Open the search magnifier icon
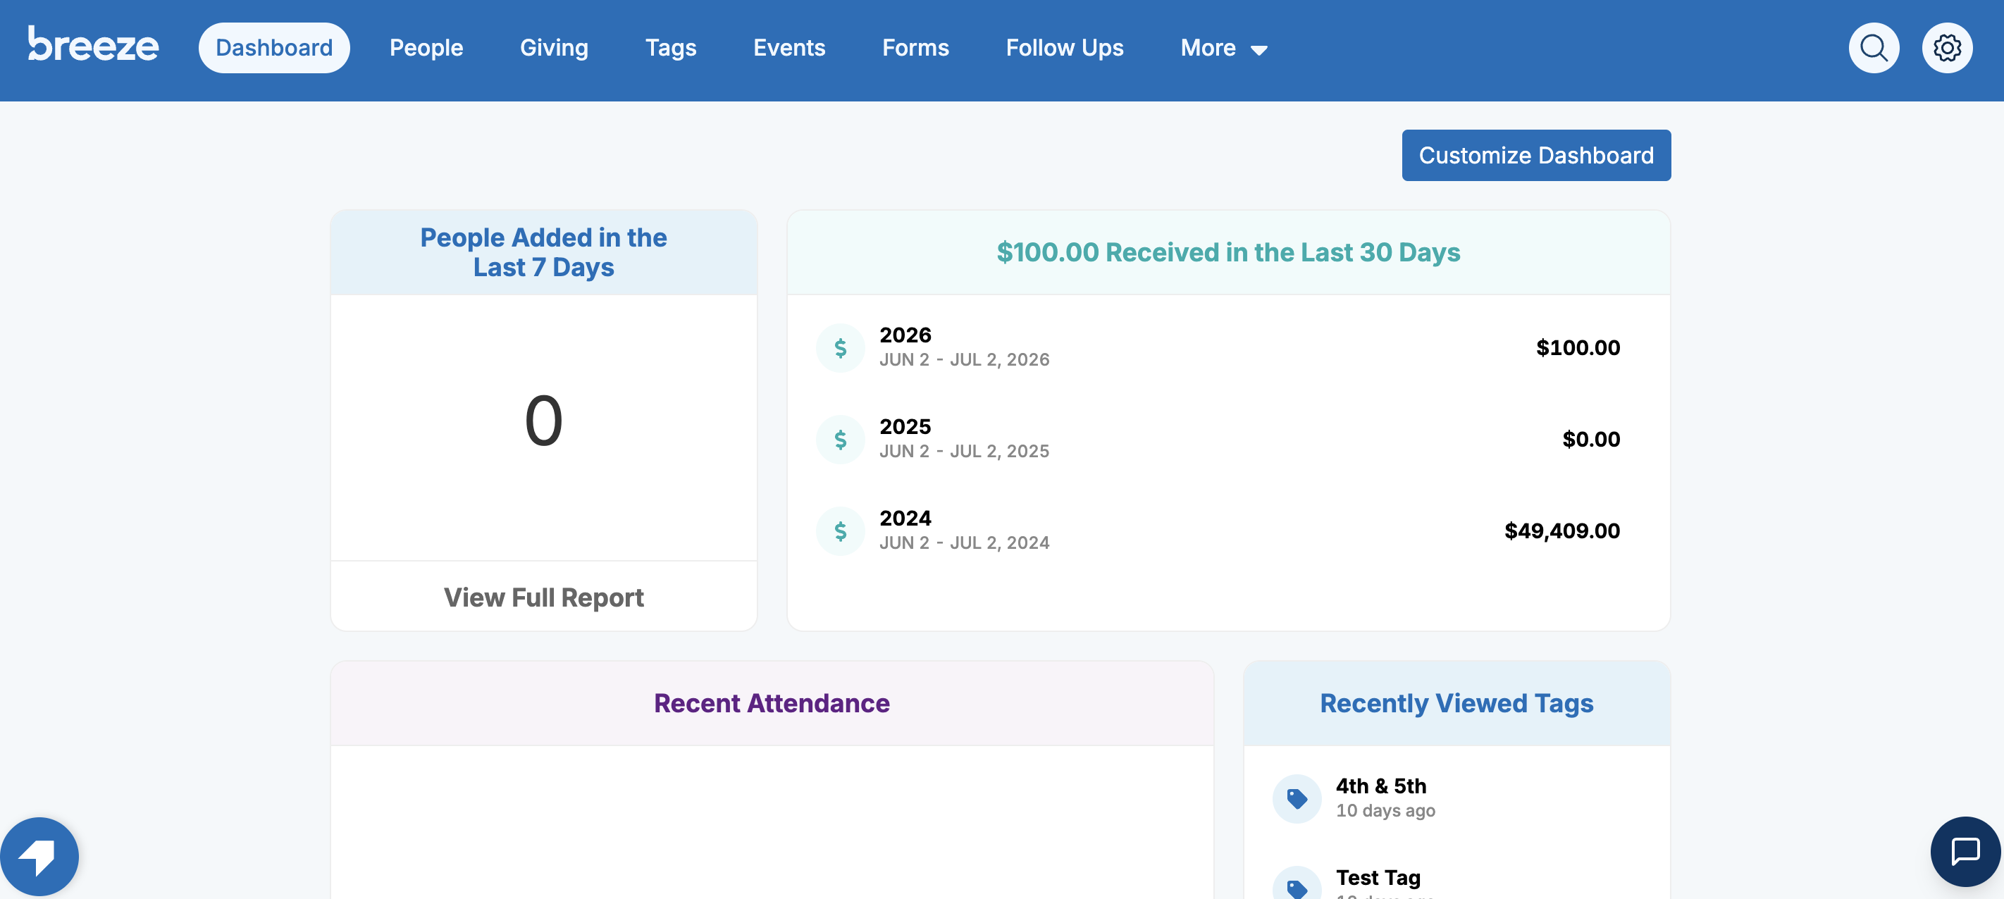 (1874, 48)
